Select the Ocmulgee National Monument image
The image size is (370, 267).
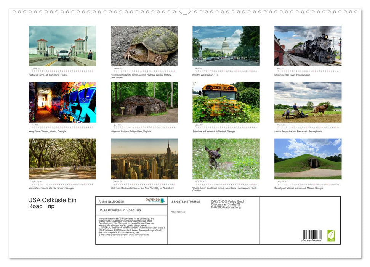[308, 159]
